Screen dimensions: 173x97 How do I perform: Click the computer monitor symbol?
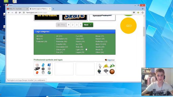coord(49,65)
